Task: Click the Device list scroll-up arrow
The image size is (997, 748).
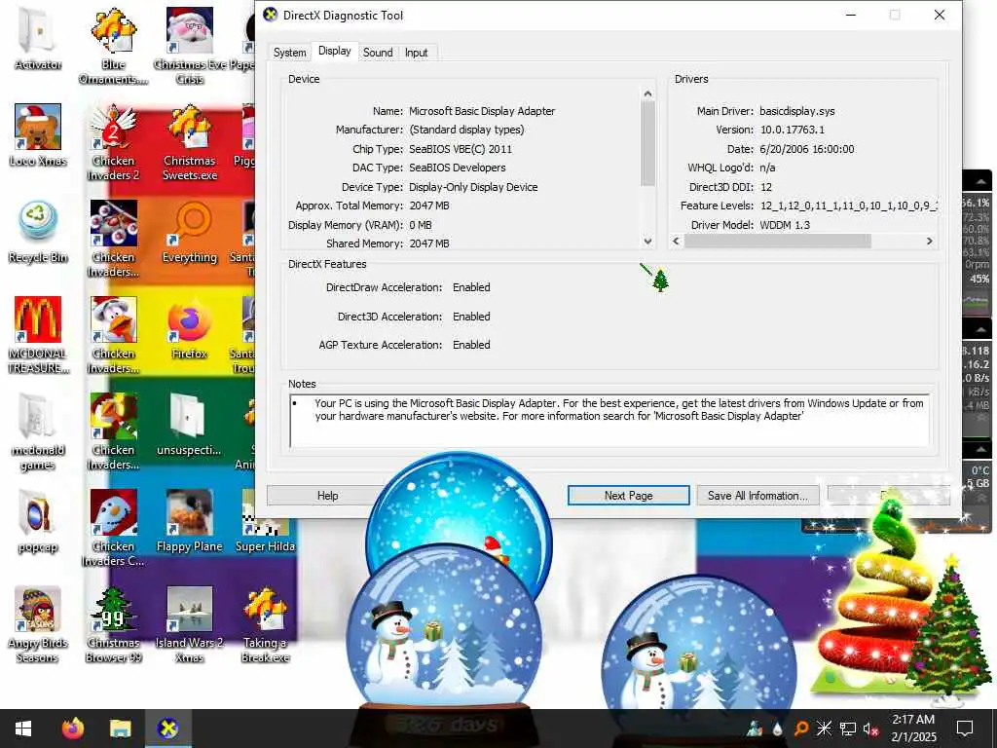Action: (647, 94)
